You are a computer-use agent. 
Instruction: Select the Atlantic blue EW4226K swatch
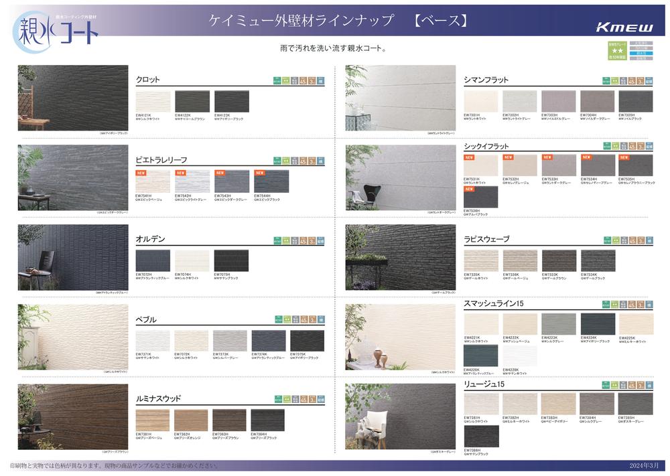(480, 355)
